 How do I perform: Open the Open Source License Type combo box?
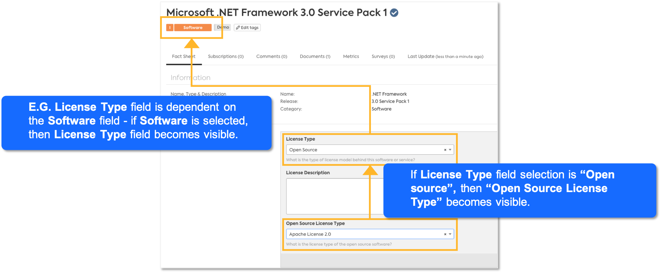click(x=370, y=234)
